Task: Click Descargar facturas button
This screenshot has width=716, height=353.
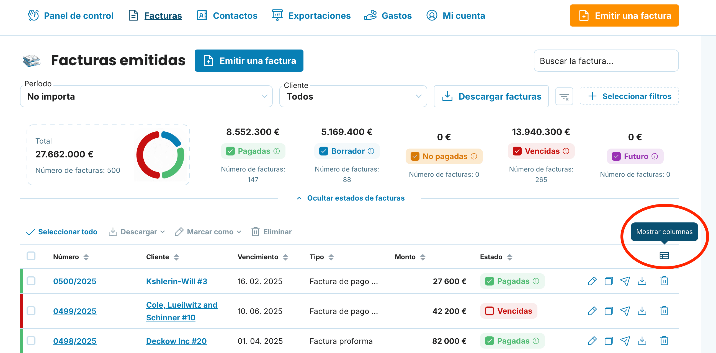Action: point(491,96)
